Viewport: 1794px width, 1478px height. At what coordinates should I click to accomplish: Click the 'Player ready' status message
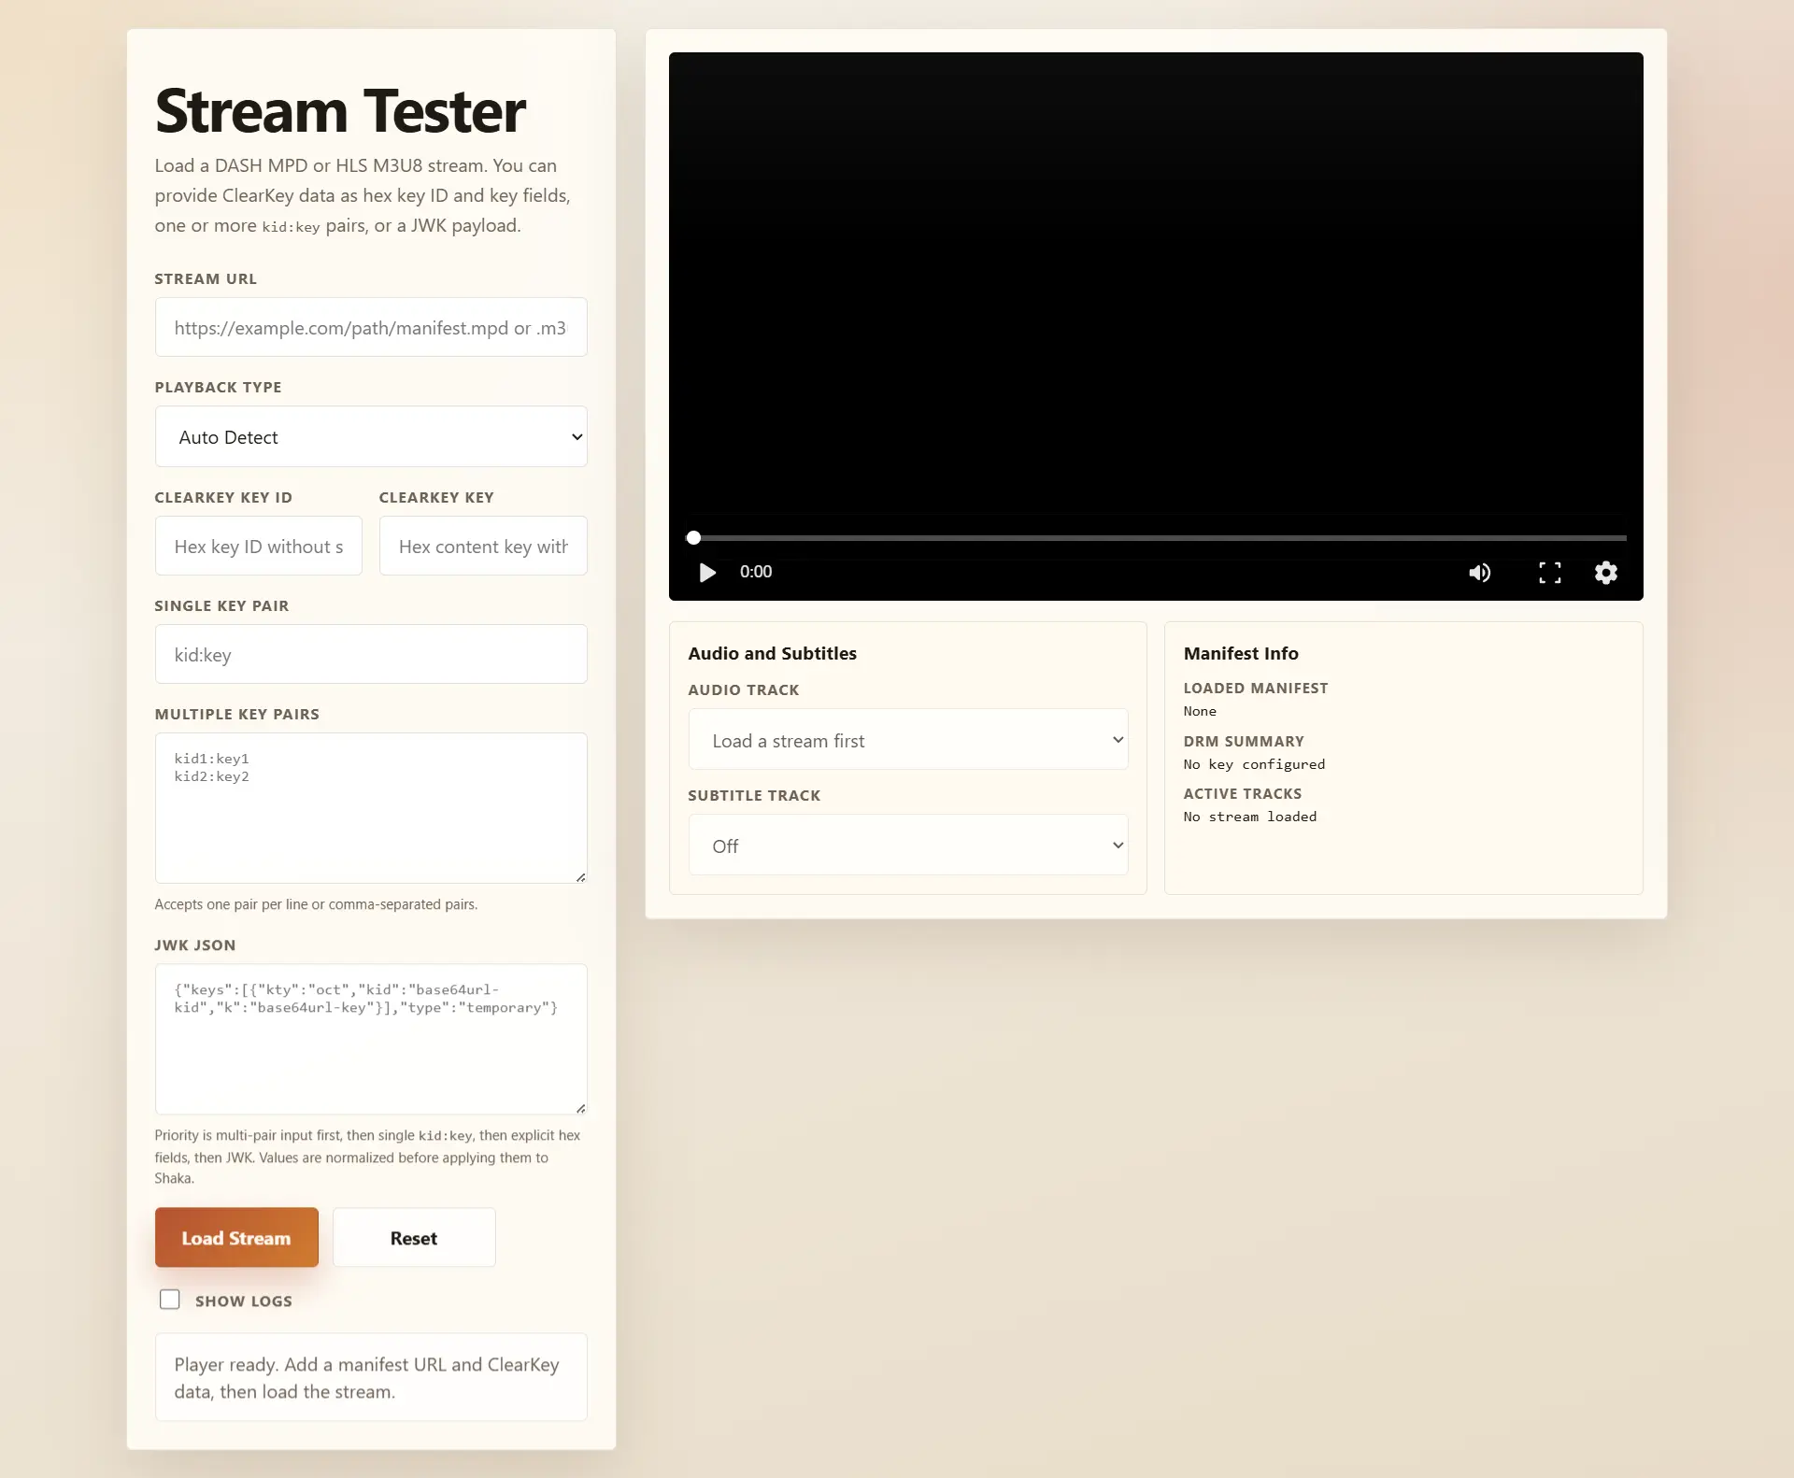371,1377
